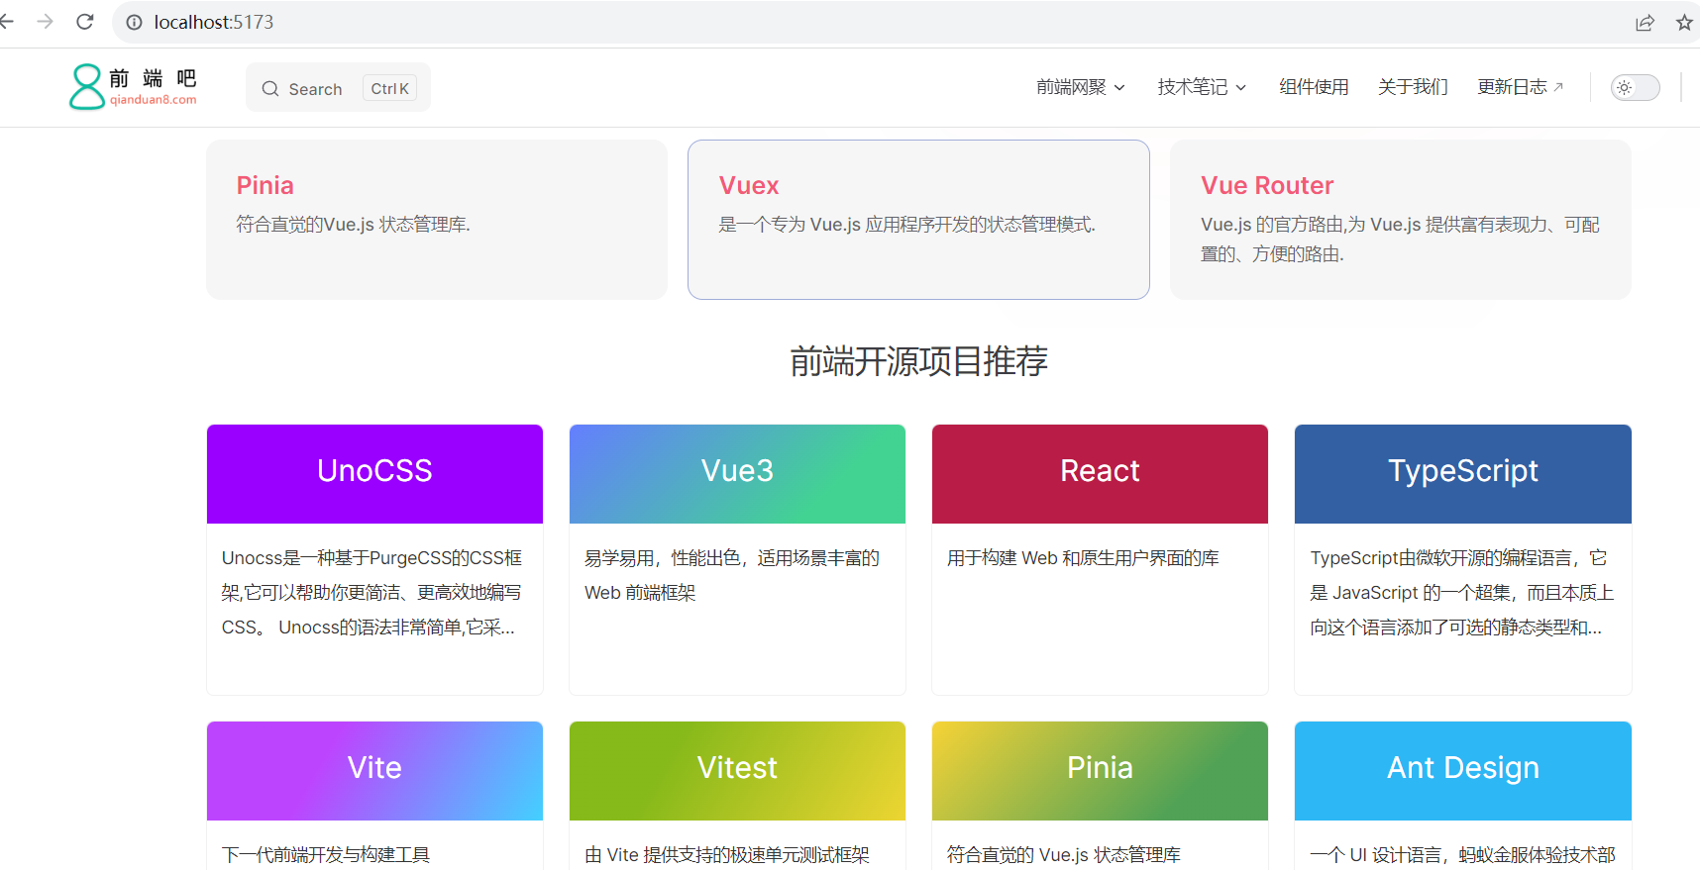
Task: Open the React red project banner
Action: click(1100, 474)
